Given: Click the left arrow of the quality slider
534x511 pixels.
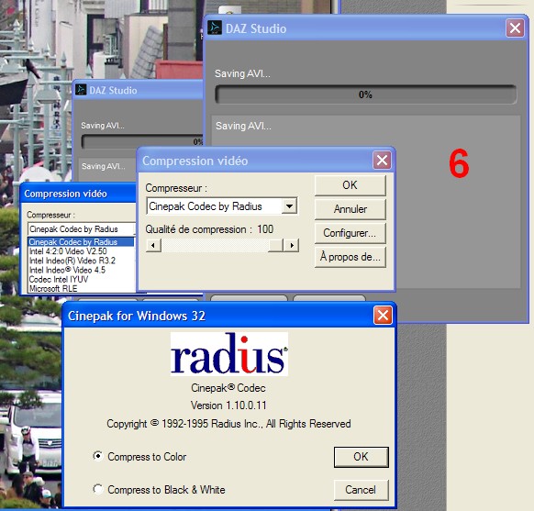Looking at the screenshot, I should pos(153,245).
